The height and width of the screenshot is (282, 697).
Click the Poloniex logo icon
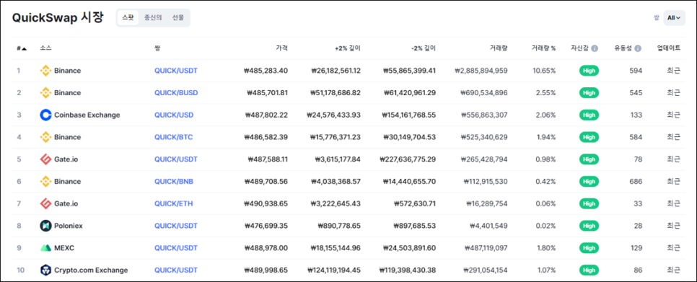45,226
